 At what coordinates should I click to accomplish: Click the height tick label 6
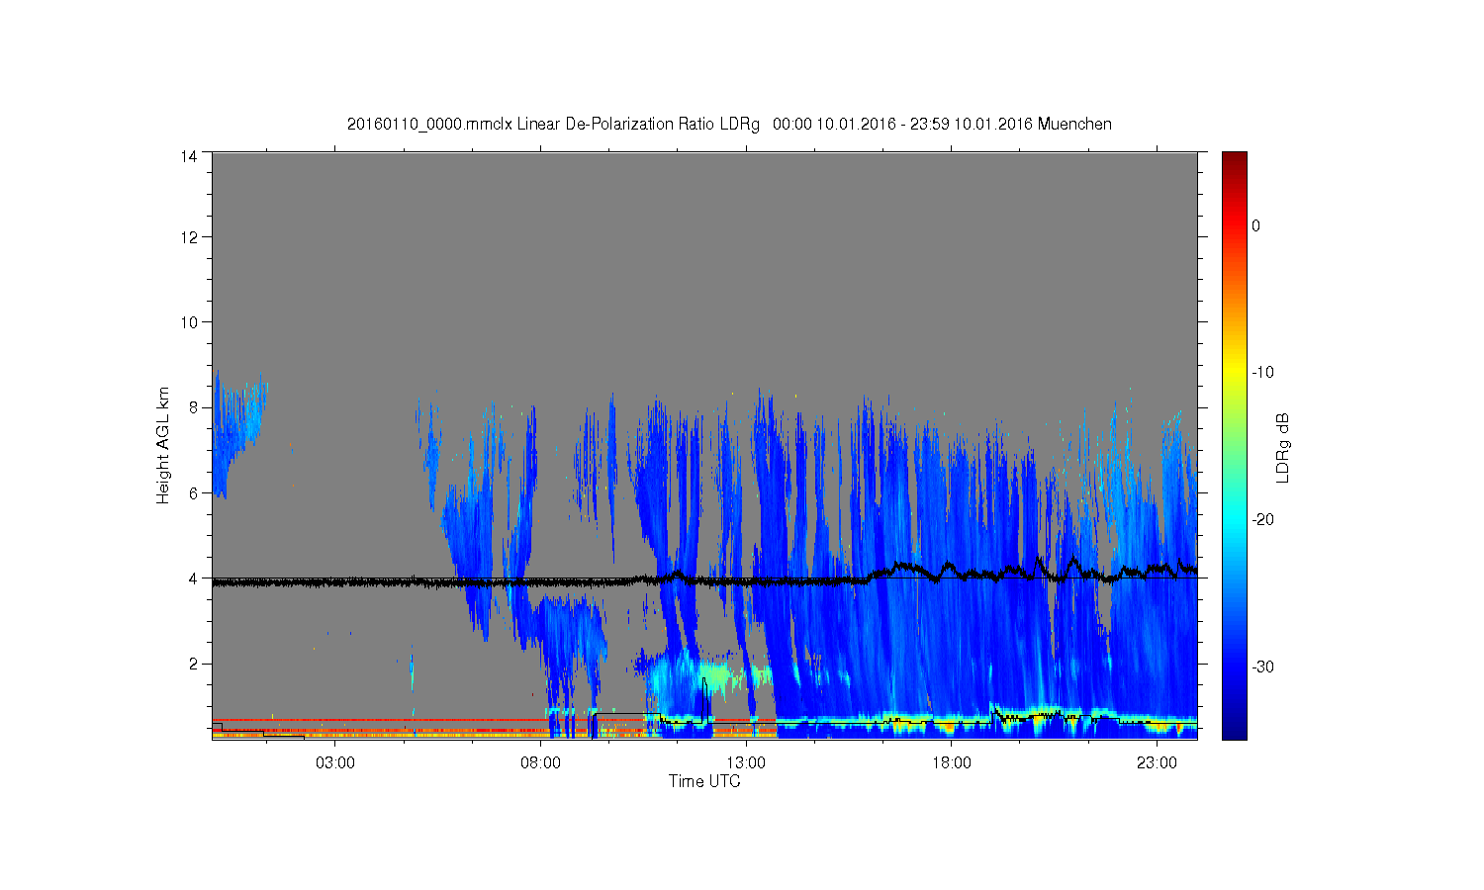(193, 492)
